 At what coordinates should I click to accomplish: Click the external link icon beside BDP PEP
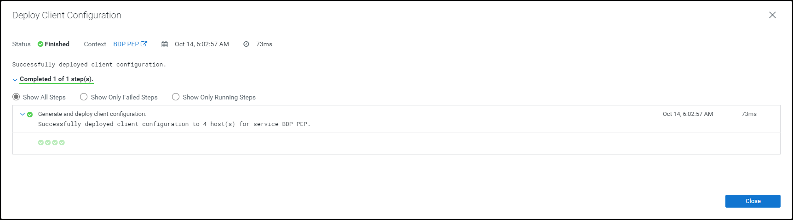click(x=144, y=44)
